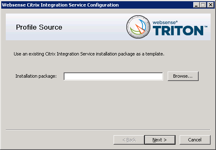The image size is (216, 150).
Task: Go to previous step with < Back
Action: [129, 140]
